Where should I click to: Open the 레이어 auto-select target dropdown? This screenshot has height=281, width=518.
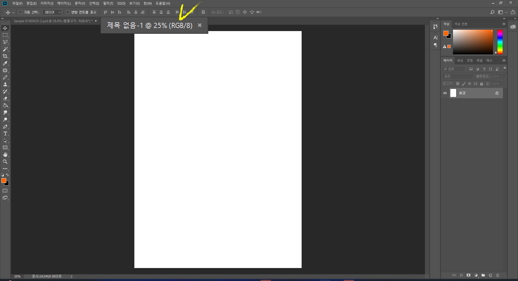pos(52,12)
